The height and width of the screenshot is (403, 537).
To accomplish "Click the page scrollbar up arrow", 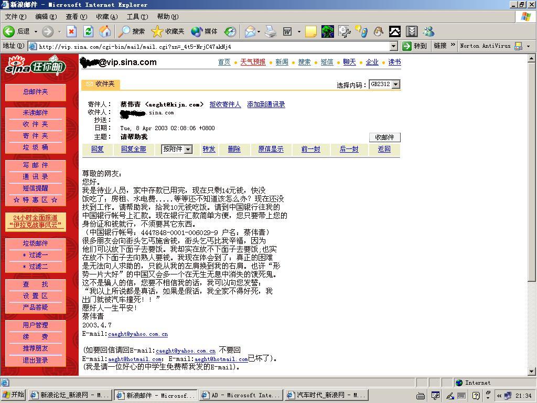I will [x=532, y=59].
